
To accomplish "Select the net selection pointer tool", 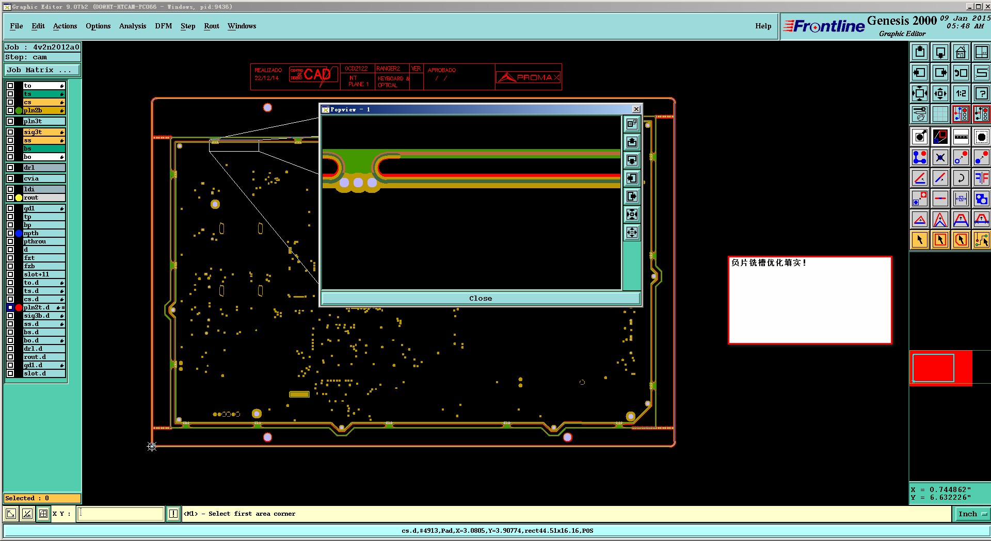I will pos(981,240).
